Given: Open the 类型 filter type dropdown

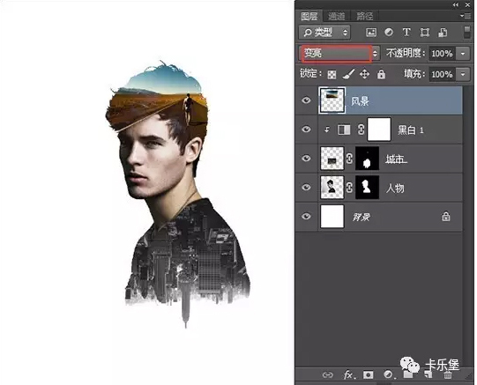Looking at the screenshot, I should (x=324, y=33).
